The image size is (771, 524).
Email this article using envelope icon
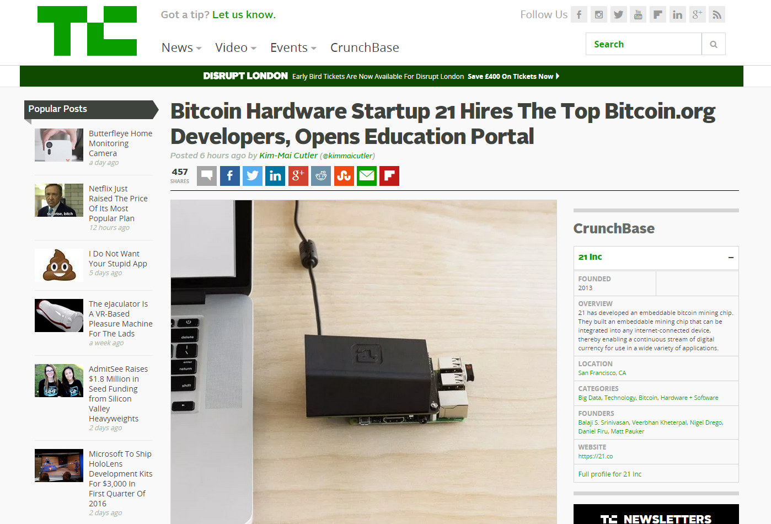[x=367, y=176]
